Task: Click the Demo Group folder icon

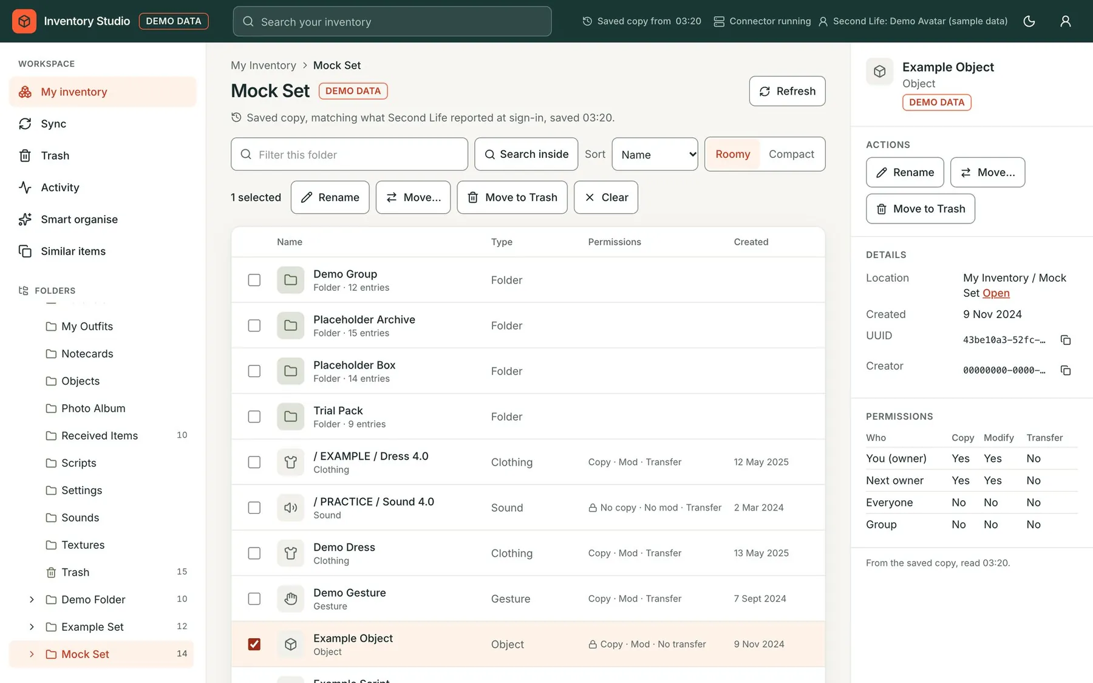Action: click(291, 280)
